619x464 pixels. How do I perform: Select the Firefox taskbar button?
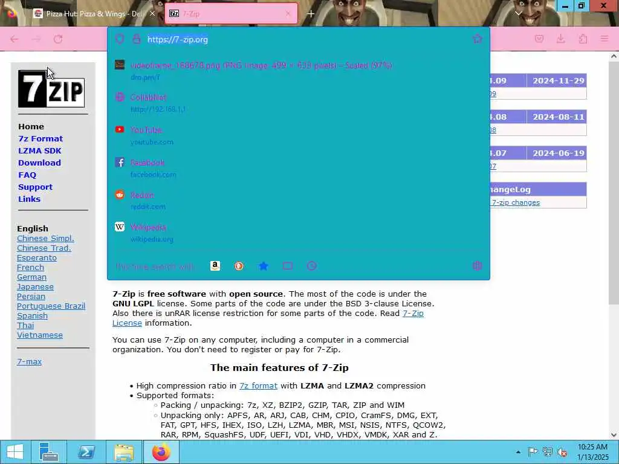pyautogui.click(x=161, y=452)
